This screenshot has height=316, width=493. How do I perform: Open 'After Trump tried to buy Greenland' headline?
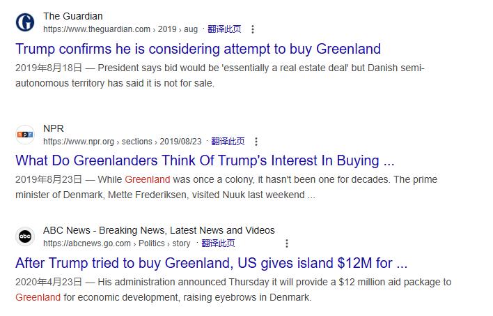(211, 263)
